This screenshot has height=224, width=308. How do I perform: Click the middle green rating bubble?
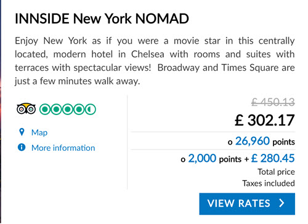[68, 110]
